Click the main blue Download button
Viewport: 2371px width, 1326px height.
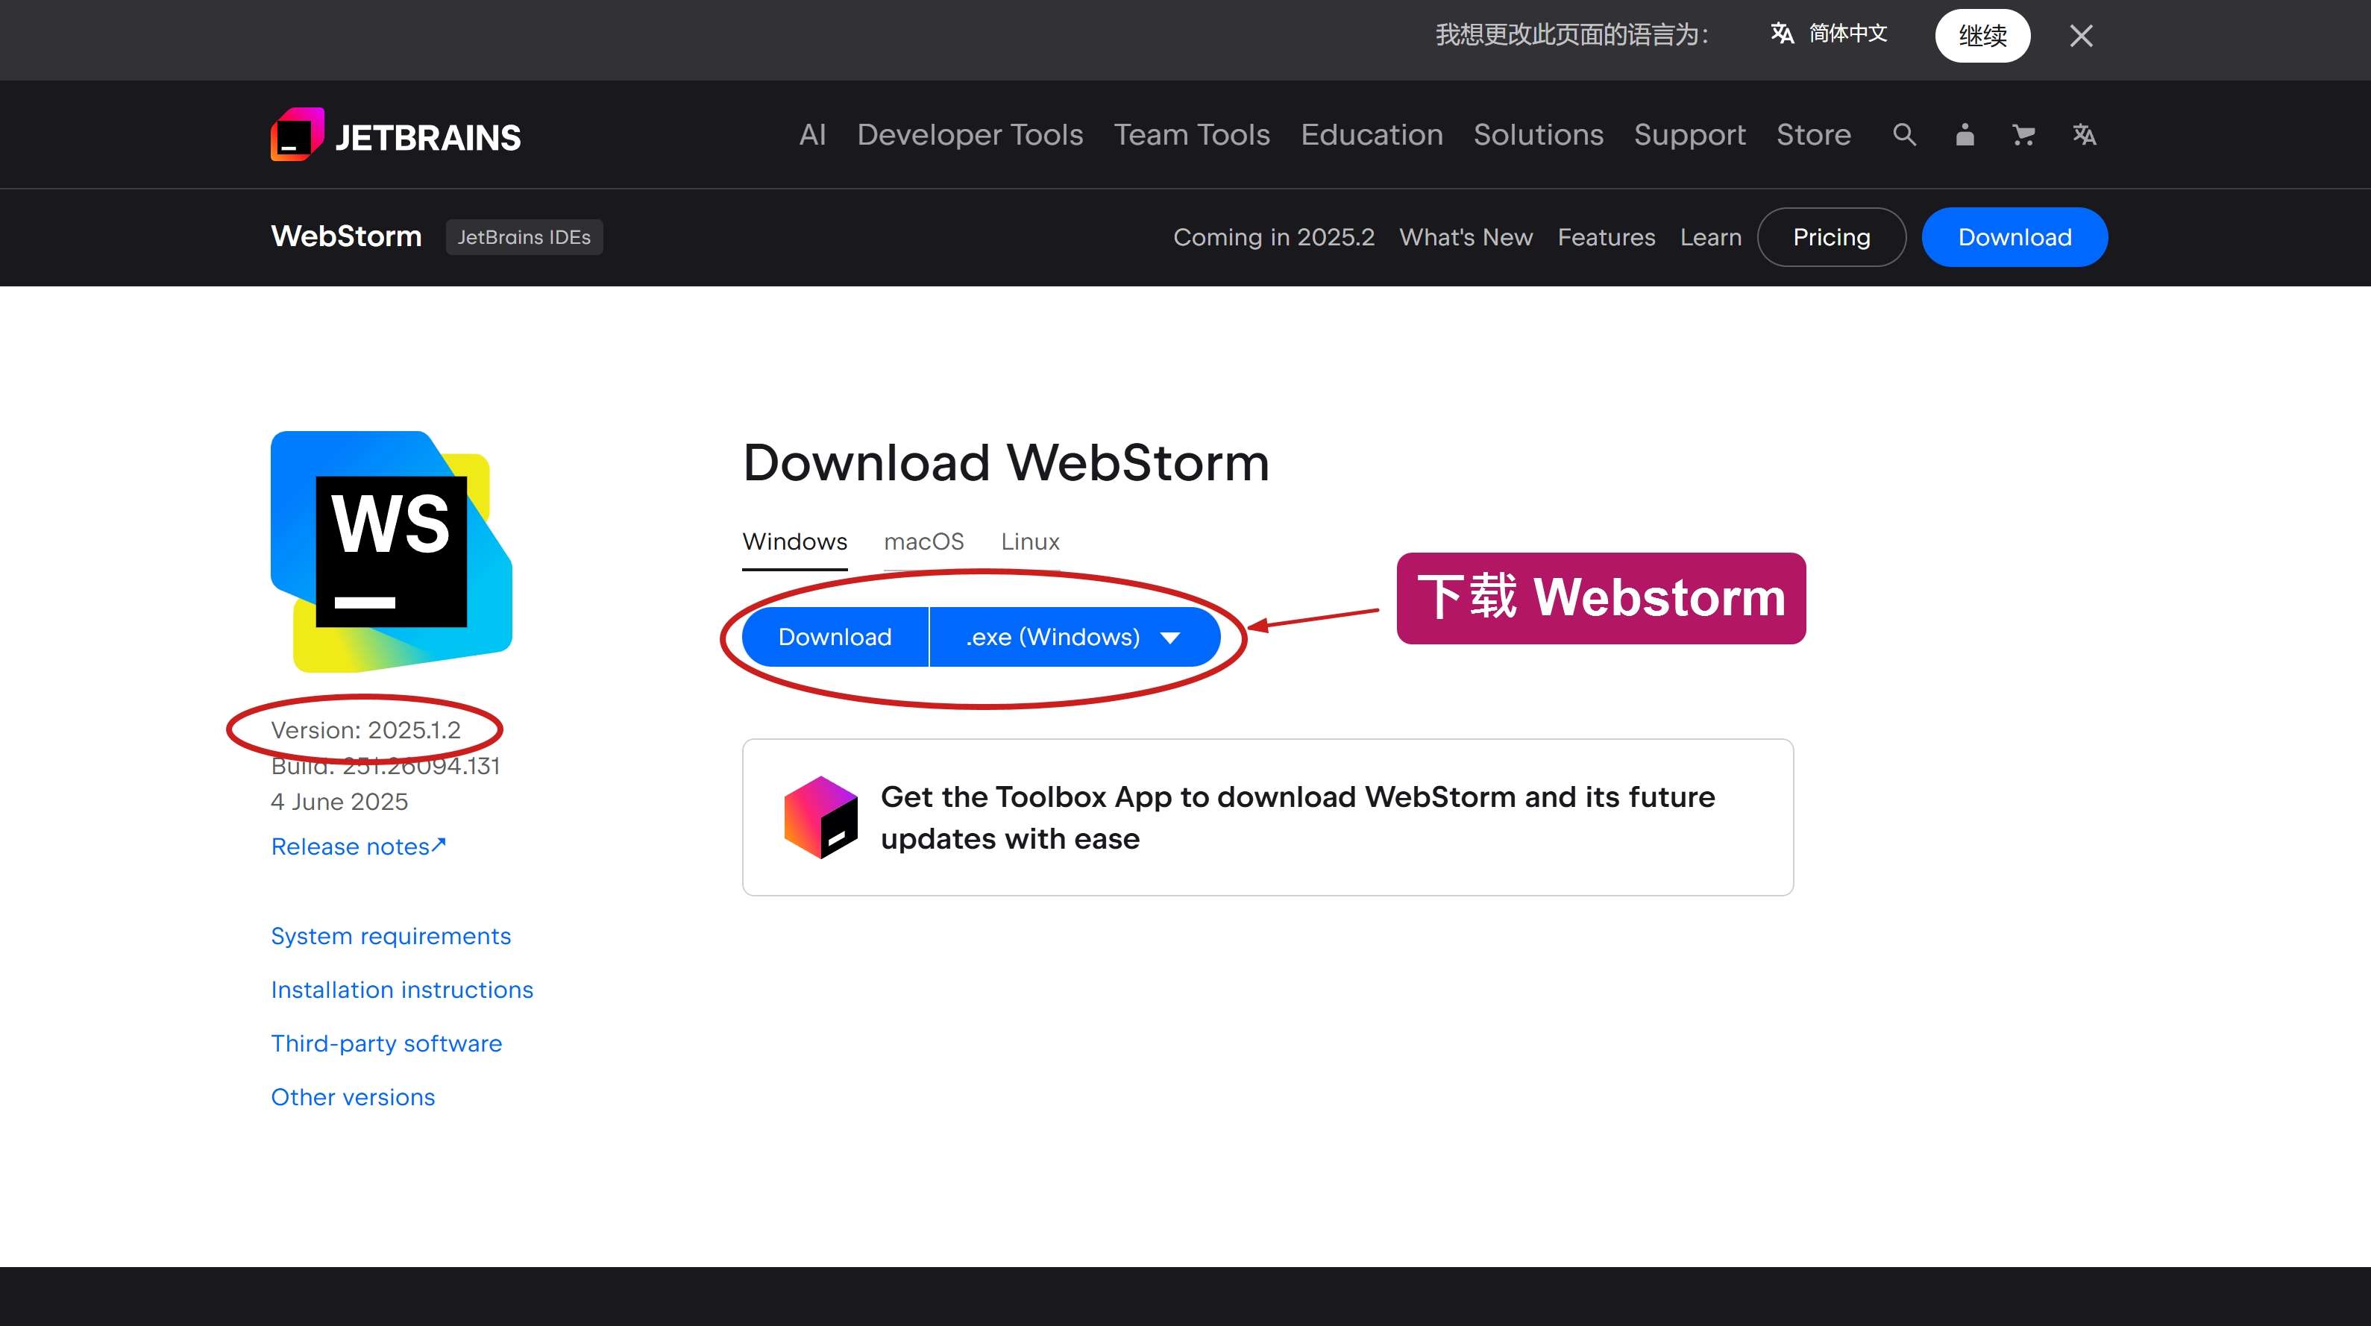(x=835, y=637)
